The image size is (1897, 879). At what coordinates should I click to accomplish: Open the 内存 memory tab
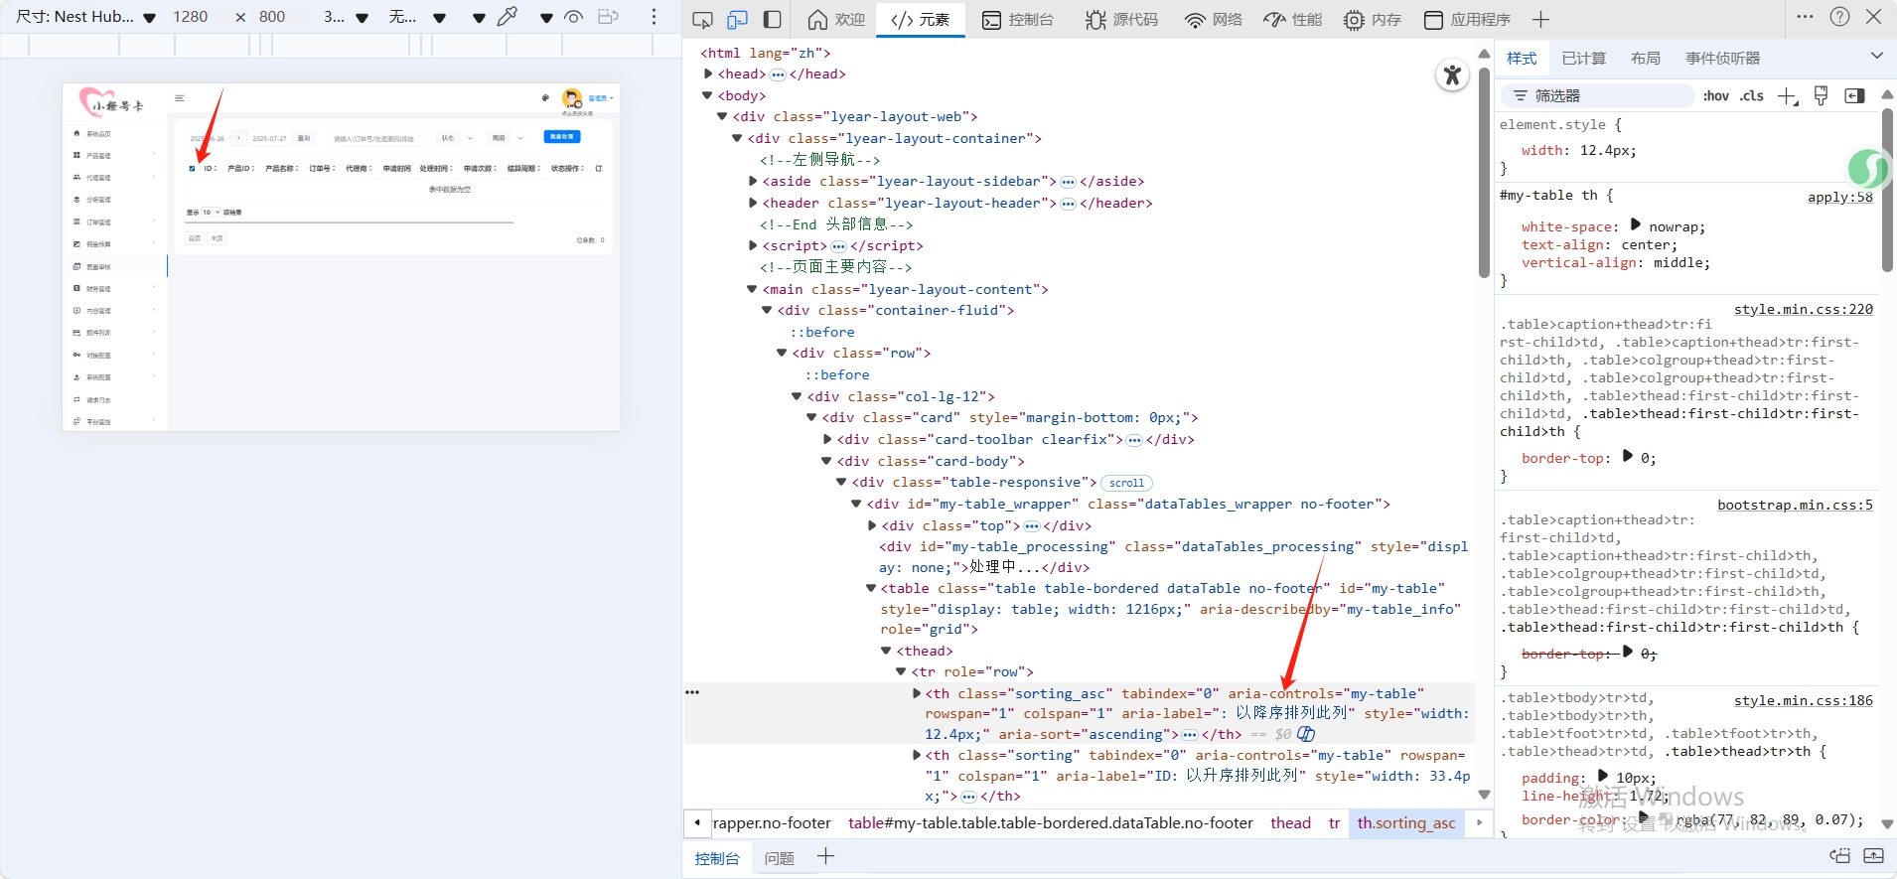coord(1372,19)
